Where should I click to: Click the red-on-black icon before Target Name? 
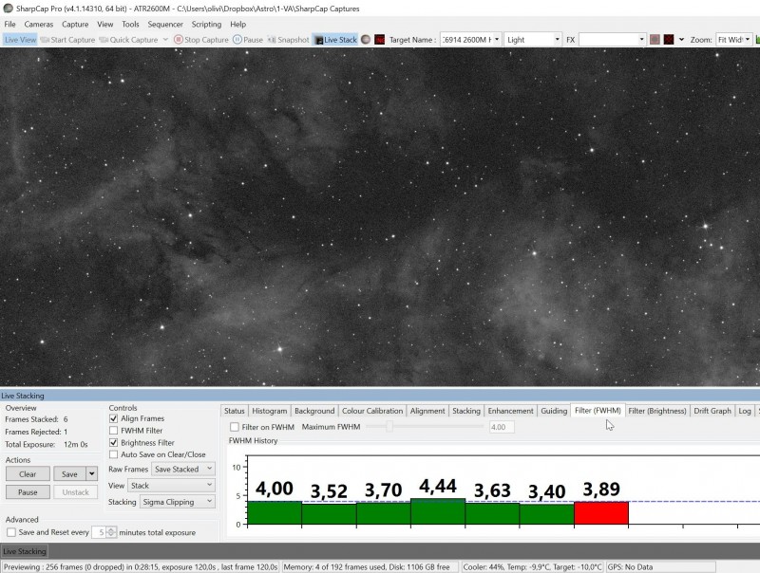click(x=379, y=40)
